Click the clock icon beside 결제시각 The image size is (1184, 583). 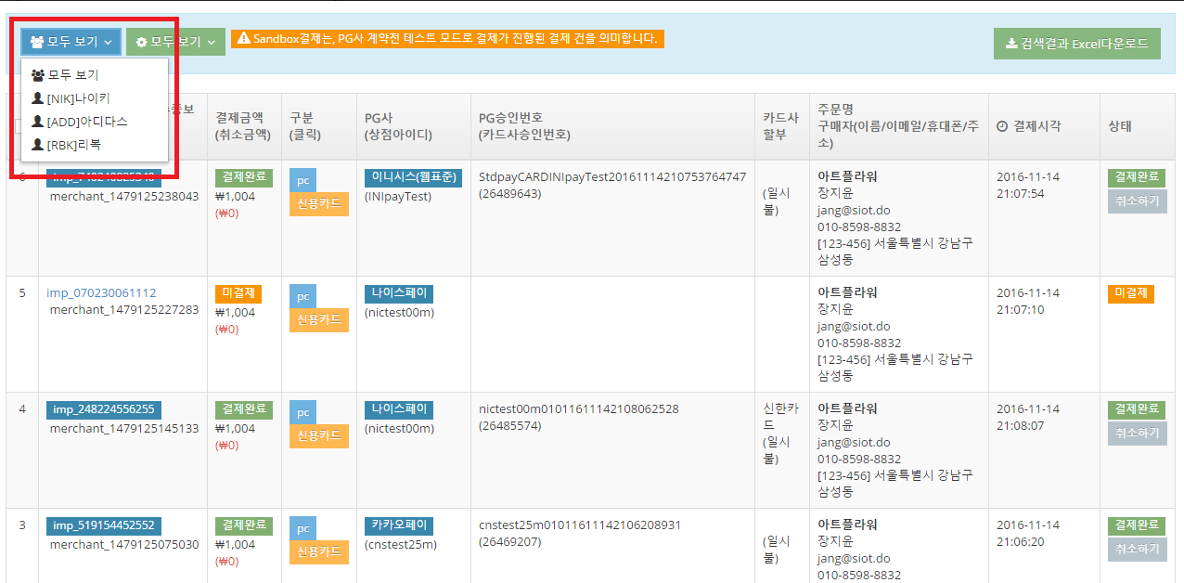(x=1002, y=126)
